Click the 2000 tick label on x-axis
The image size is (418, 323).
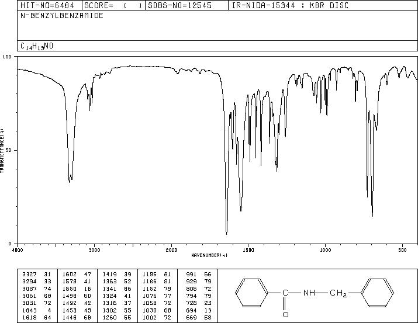coord(171,250)
